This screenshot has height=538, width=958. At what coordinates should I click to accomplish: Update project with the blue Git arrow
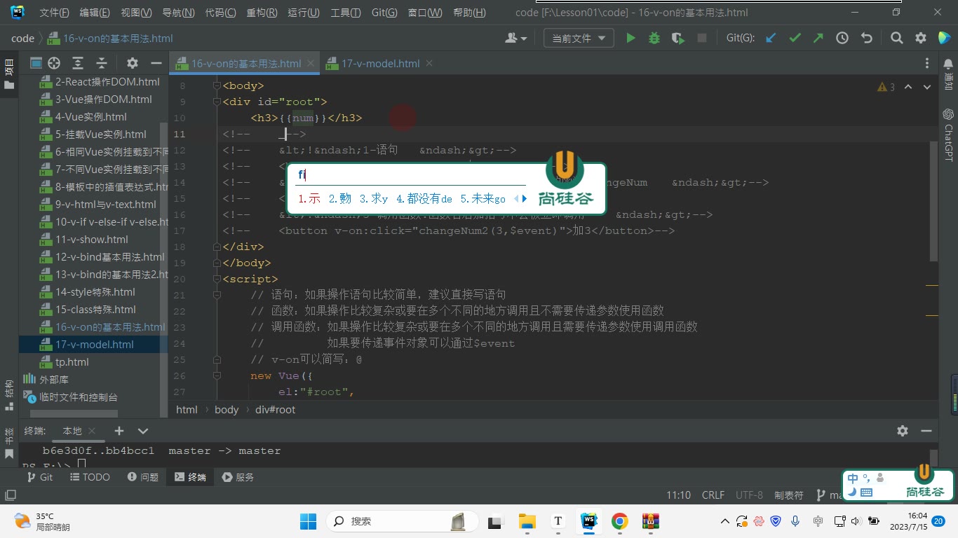coord(771,39)
